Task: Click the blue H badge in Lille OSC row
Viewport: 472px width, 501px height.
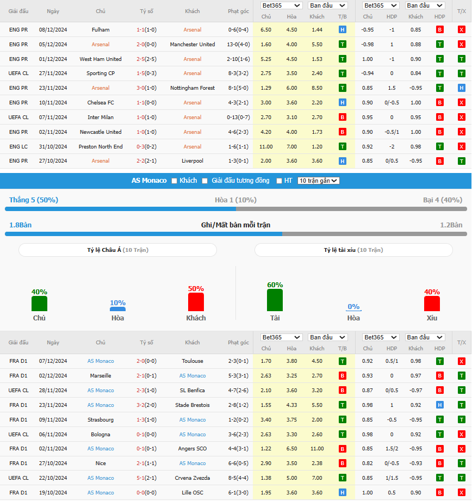Action: (343, 493)
